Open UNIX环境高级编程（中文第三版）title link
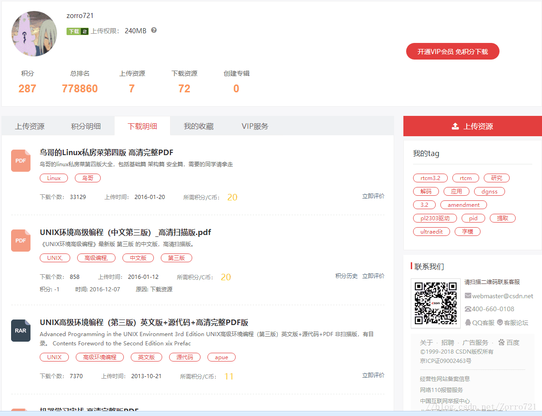Screen dimensions: 542x416 click(125, 232)
